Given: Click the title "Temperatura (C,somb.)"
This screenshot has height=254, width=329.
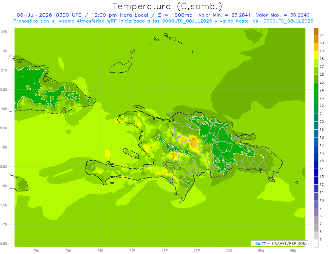Looking at the screenshot, I should tap(167, 6).
